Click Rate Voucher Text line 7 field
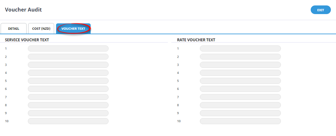The height and width of the screenshot is (136, 336). click(x=240, y=97)
